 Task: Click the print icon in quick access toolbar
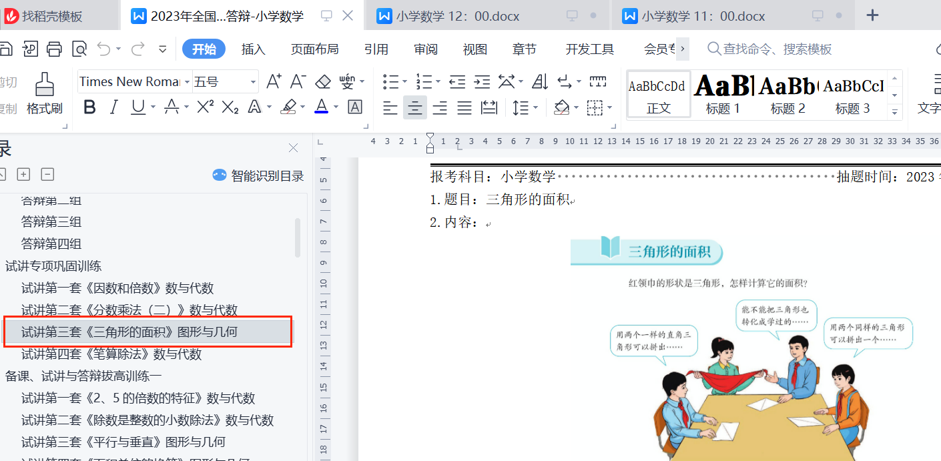point(55,49)
